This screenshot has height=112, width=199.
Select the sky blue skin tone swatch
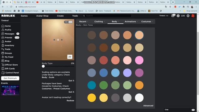coord(115,73)
